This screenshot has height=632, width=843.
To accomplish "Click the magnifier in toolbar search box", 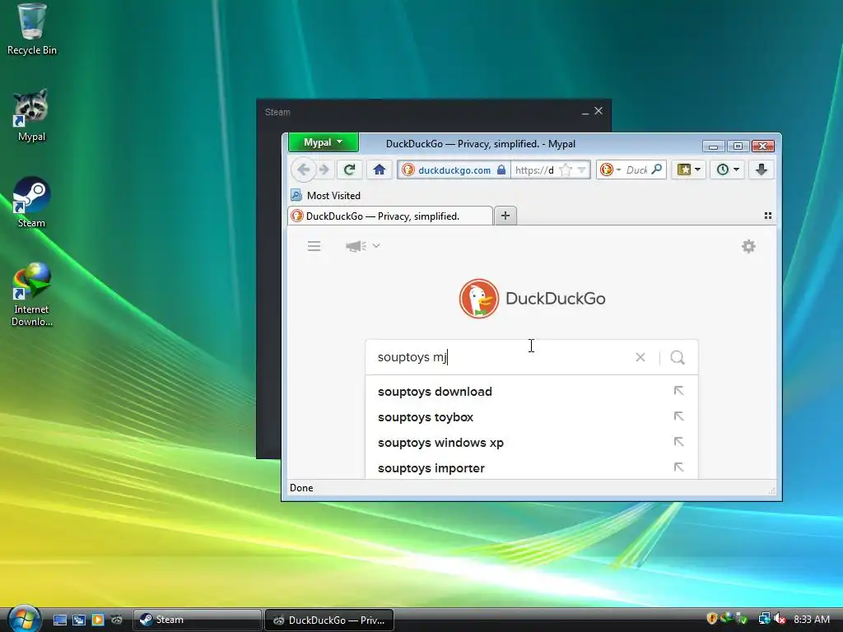I will coord(656,170).
